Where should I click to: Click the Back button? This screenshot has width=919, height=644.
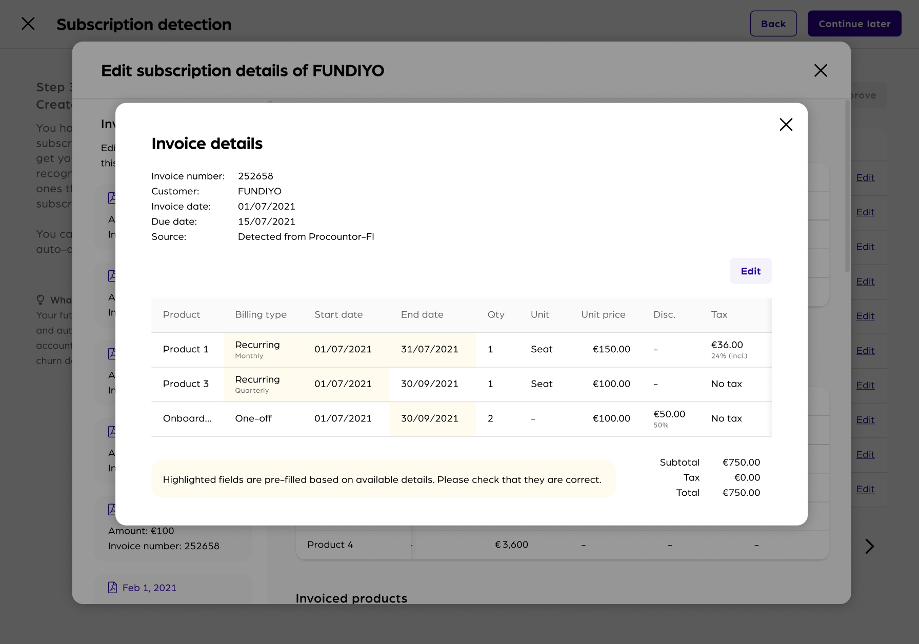773,24
